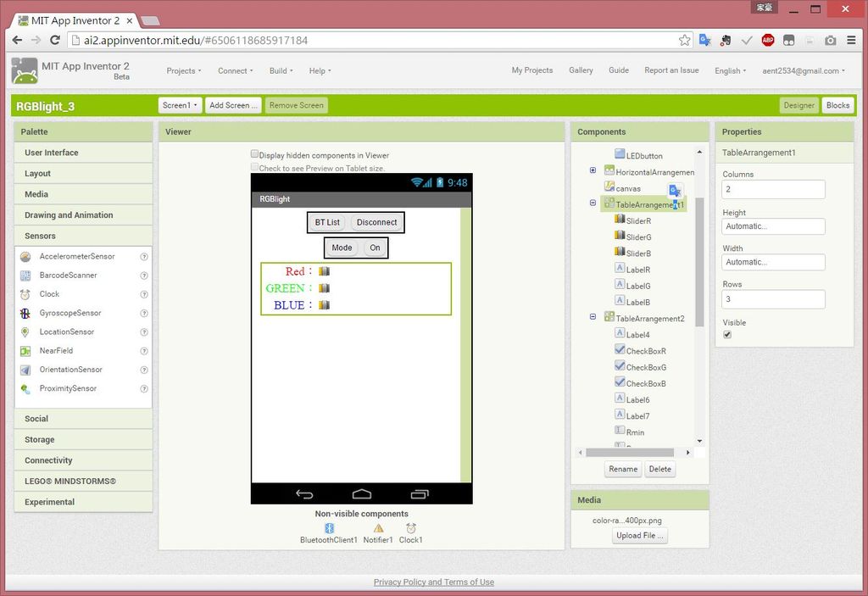Select the BarcodeScanner icon in palette
Viewport: 868px width, 596px height.
tap(25, 276)
